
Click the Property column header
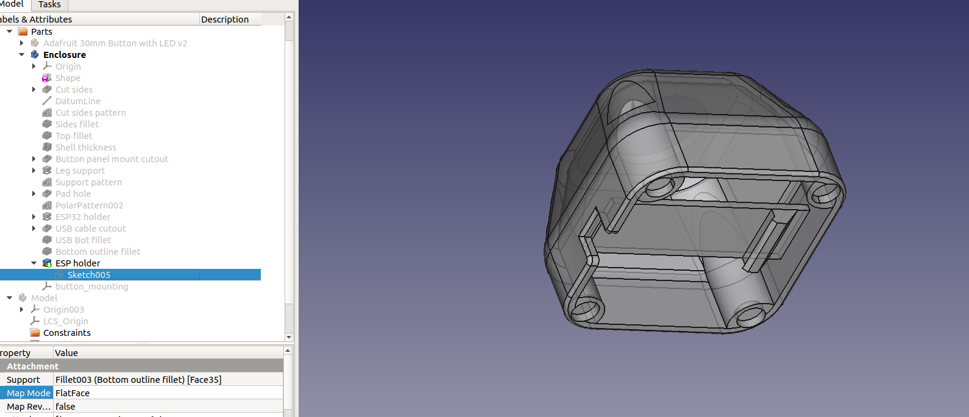[x=26, y=353]
